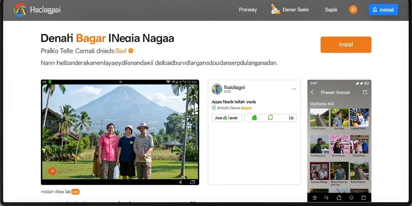
Task: Open the three-dot menu on the profile card
Action: pyautogui.click(x=294, y=89)
